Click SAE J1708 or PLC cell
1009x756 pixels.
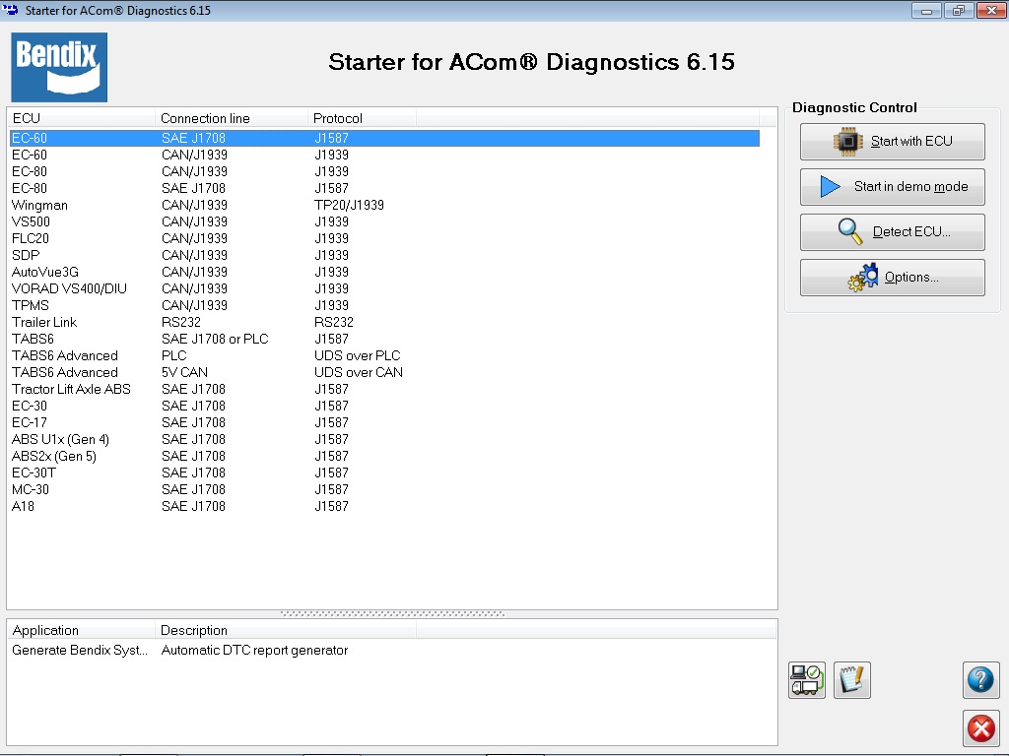pyautogui.click(x=215, y=339)
